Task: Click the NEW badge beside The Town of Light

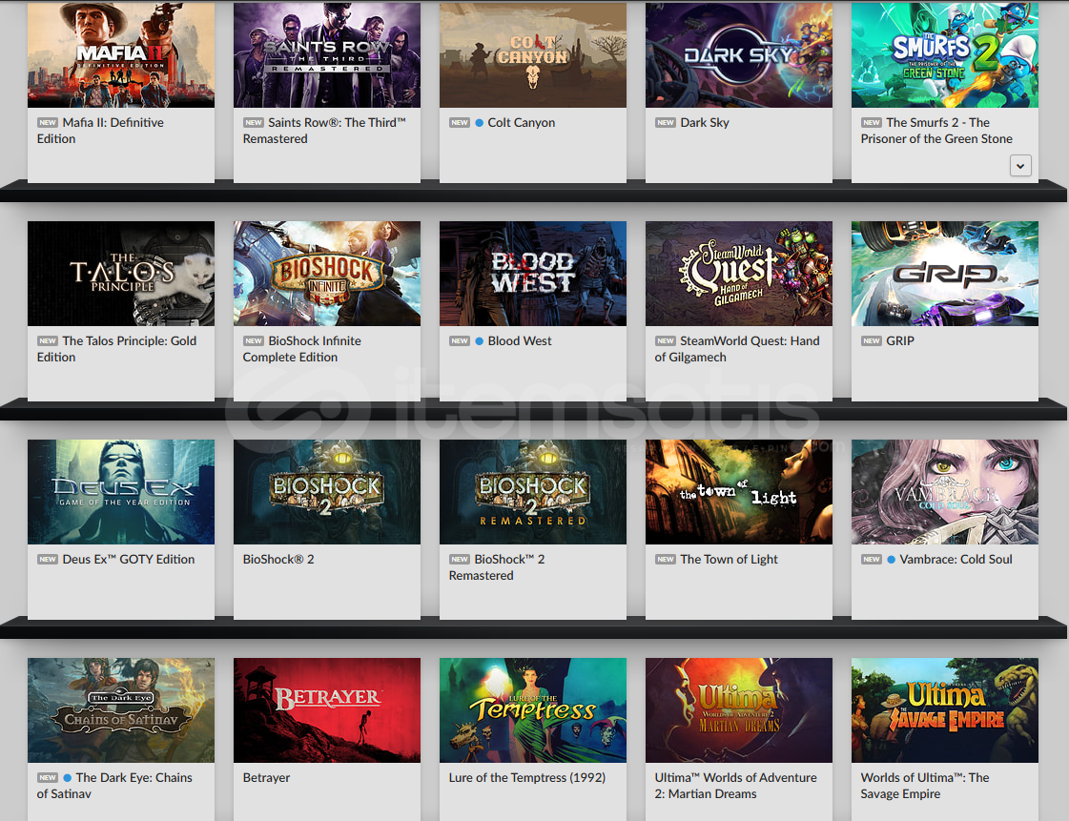Action: pos(666,559)
